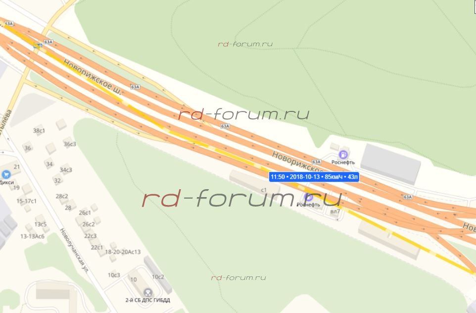Click building number 26с2

click(x=89, y=224)
